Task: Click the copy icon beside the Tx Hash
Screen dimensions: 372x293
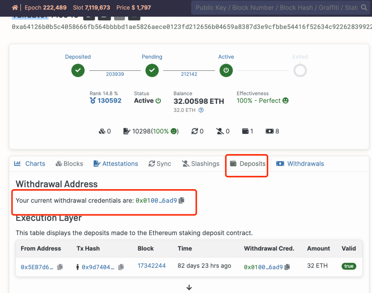Action: (121, 267)
